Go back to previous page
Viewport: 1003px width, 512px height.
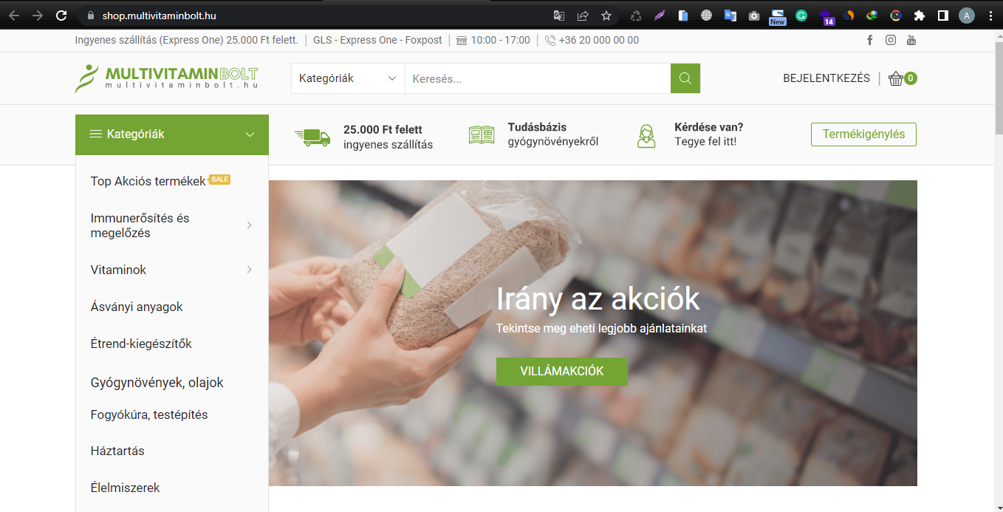pos(13,15)
